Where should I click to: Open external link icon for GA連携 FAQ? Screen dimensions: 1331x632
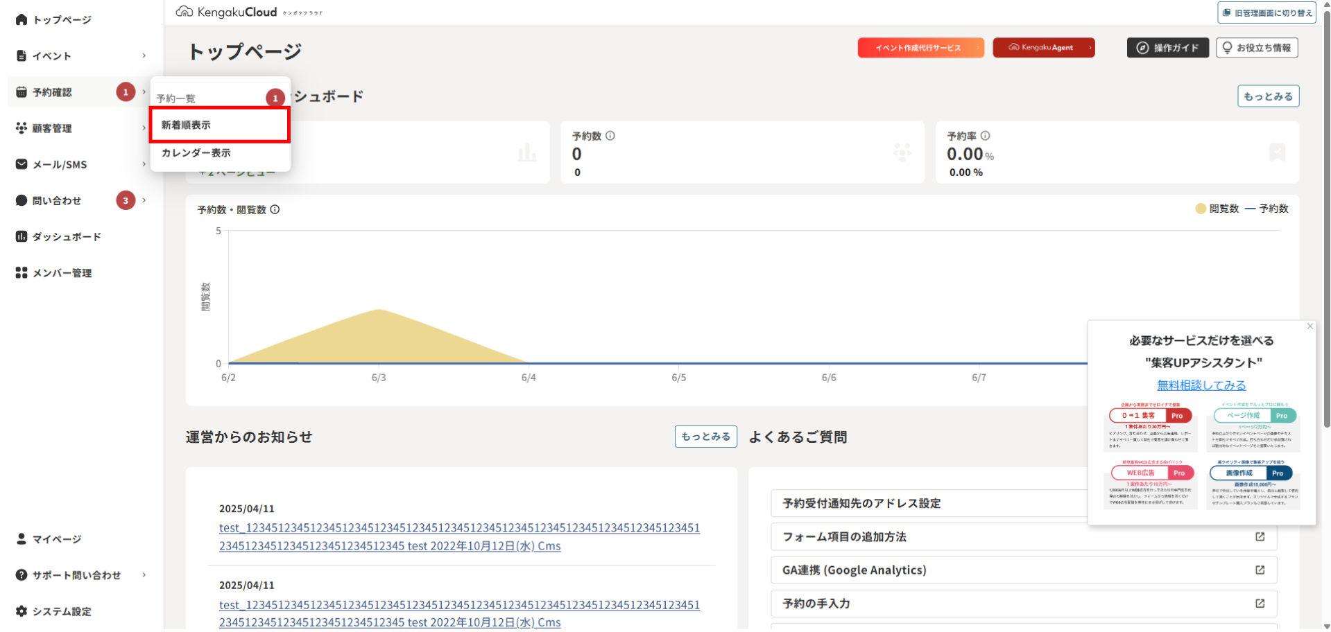click(x=1260, y=570)
